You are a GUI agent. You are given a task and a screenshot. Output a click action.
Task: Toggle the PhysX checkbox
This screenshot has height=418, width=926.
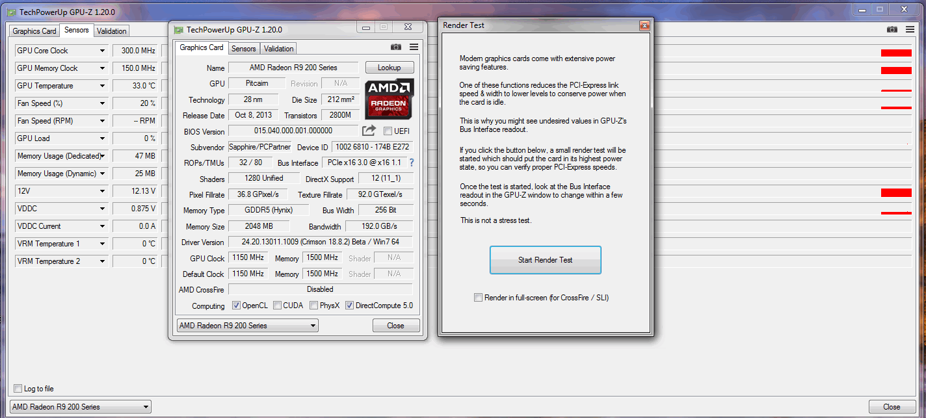tap(313, 306)
